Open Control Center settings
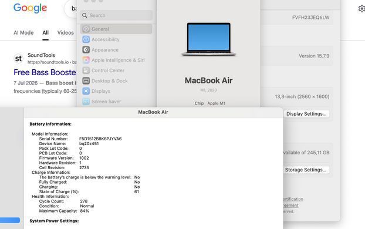This screenshot has width=365, height=229. (x=116, y=70)
